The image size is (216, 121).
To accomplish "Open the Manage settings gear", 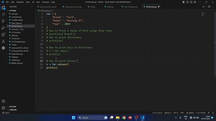I will 3,108.
